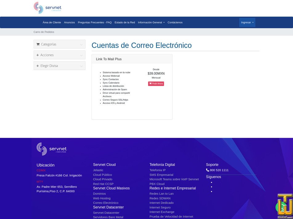293x219 pixels.
Task: Click the Acceso iOS y Android feature
Action: (x=114, y=103)
